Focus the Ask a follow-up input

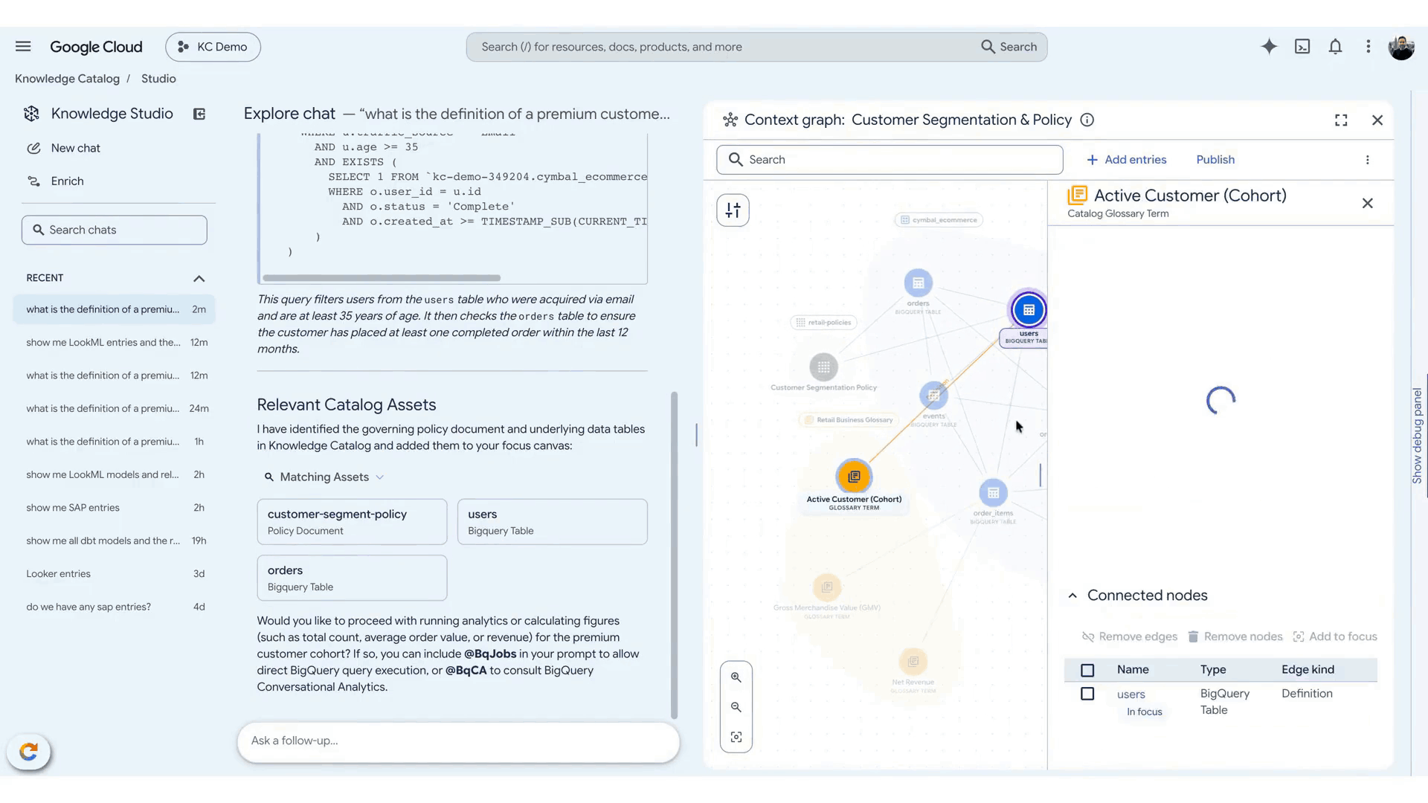coord(458,741)
